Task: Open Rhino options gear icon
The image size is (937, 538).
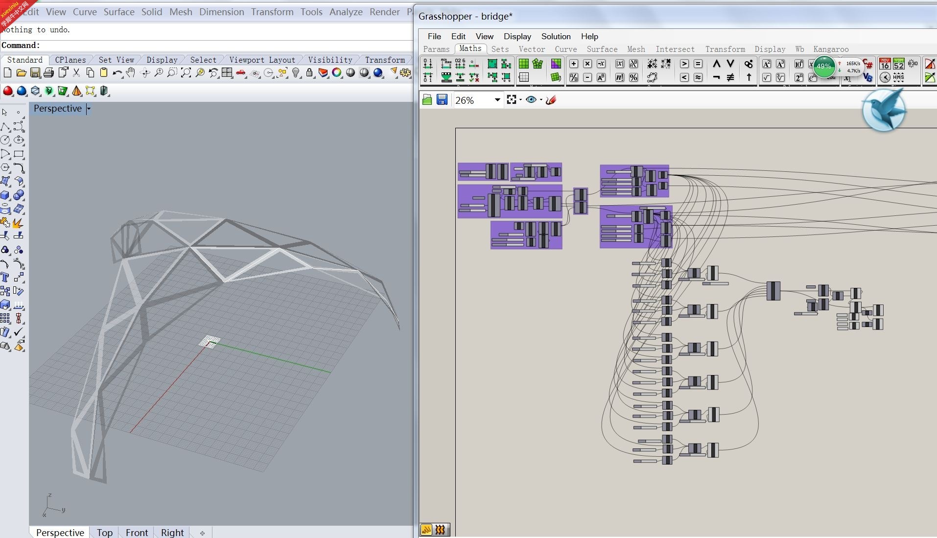Action: point(405,73)
